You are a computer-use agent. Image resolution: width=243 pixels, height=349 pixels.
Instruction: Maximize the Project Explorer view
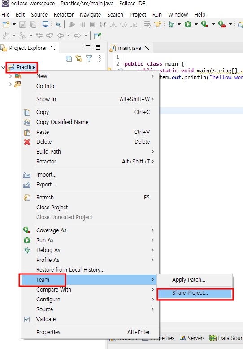[98, 48]
